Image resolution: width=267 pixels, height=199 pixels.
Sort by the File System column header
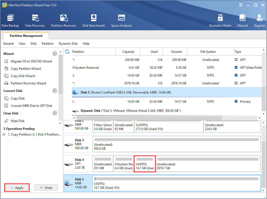[211, 51]
